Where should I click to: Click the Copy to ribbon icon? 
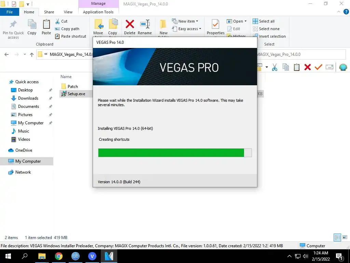[x=113, y=24]
